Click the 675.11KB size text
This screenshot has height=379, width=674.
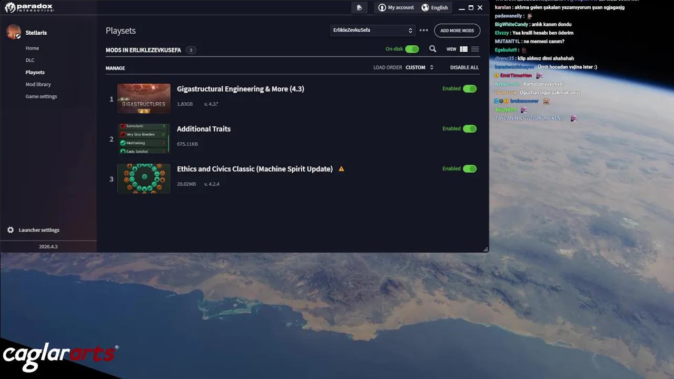coord(187,144)
